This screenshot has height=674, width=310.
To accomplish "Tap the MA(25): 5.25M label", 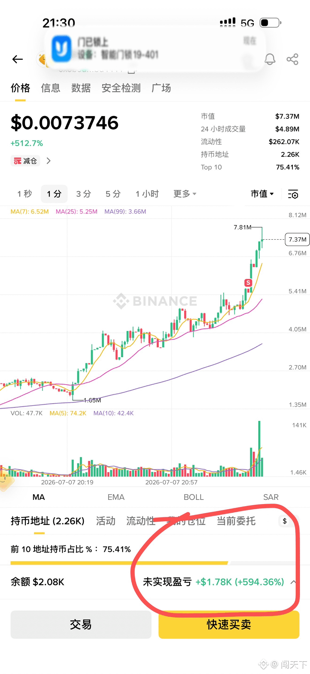I will click(x=76, y=212).
